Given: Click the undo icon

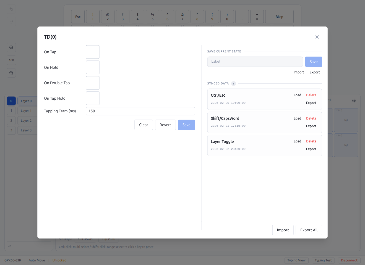Looking at the screenshot, I should pyautogui.click(x=11, y=9).
